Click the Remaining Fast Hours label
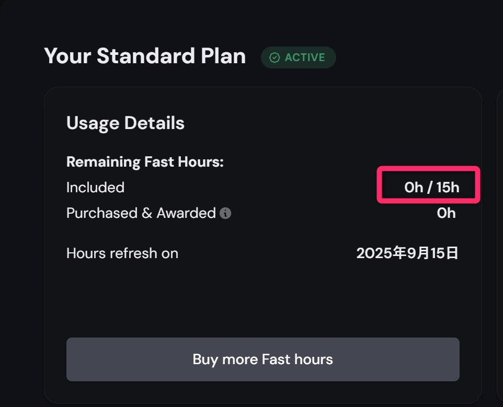 pyautogui.click(x=145, y=161)
